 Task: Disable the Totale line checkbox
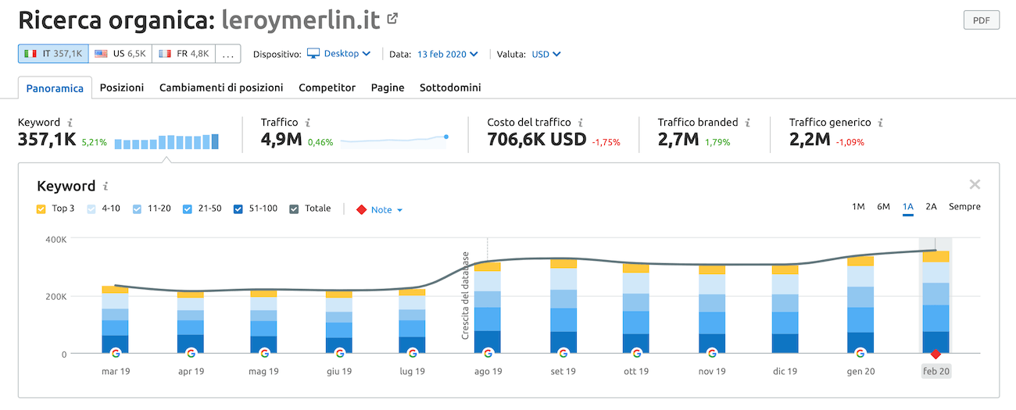click(294, 209)
